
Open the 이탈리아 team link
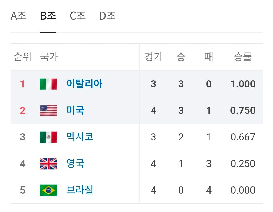[x=84, y=84]
